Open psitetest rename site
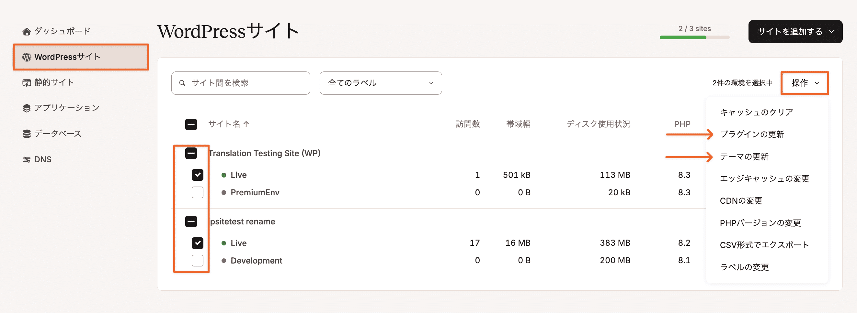 point(243,221)
